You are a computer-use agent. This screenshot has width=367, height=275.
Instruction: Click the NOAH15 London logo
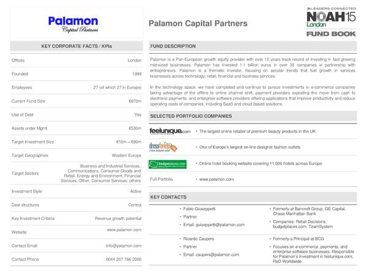tap(329, 17)
